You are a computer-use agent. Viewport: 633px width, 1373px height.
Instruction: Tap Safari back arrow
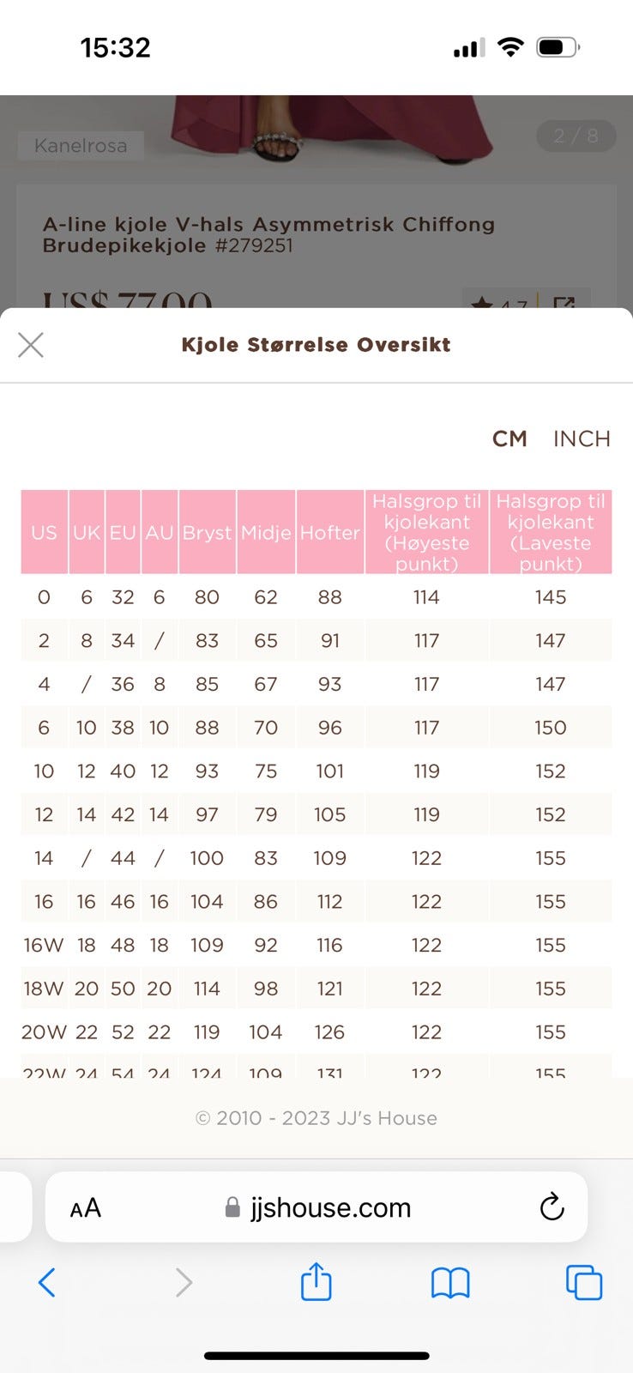click(47, 1283)
